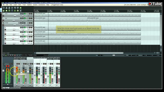Solo track 2 in the mixer
Viewport: 164px width, 92px height.
(26, 64)
